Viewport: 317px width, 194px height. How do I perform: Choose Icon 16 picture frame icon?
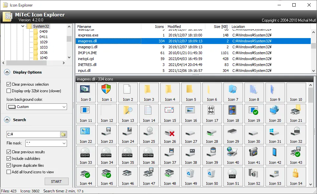coord(191,114)
